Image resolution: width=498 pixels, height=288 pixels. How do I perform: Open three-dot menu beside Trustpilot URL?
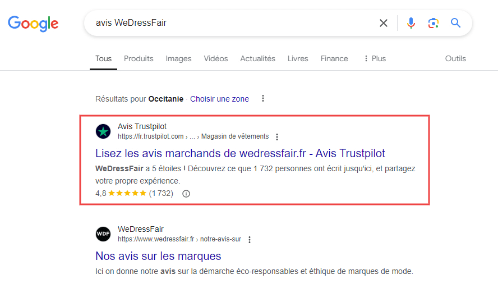pyautogui.click(x=277, y=136)
